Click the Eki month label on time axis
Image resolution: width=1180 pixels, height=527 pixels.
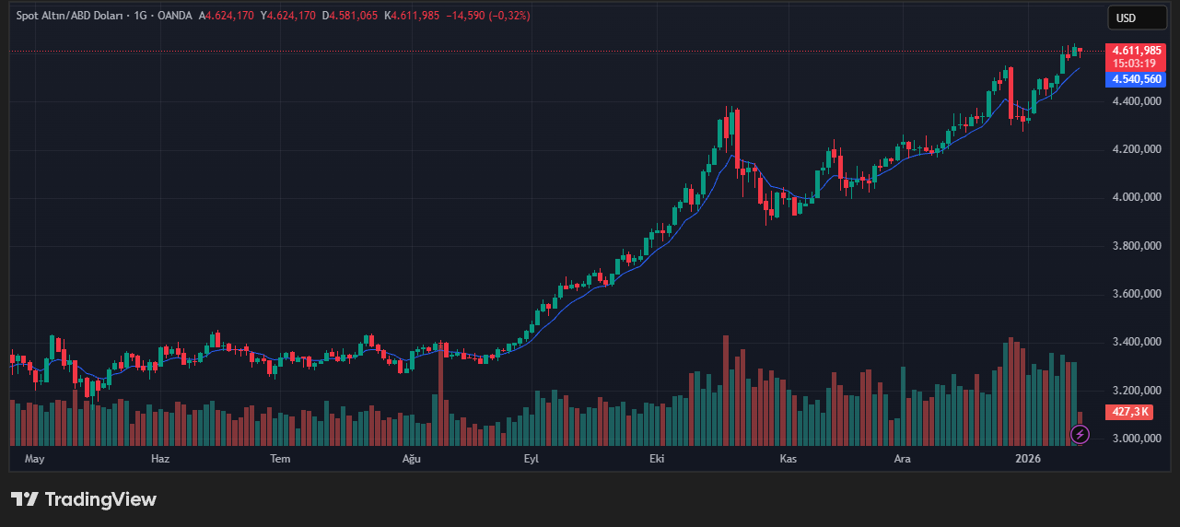(x=657, y=458)
